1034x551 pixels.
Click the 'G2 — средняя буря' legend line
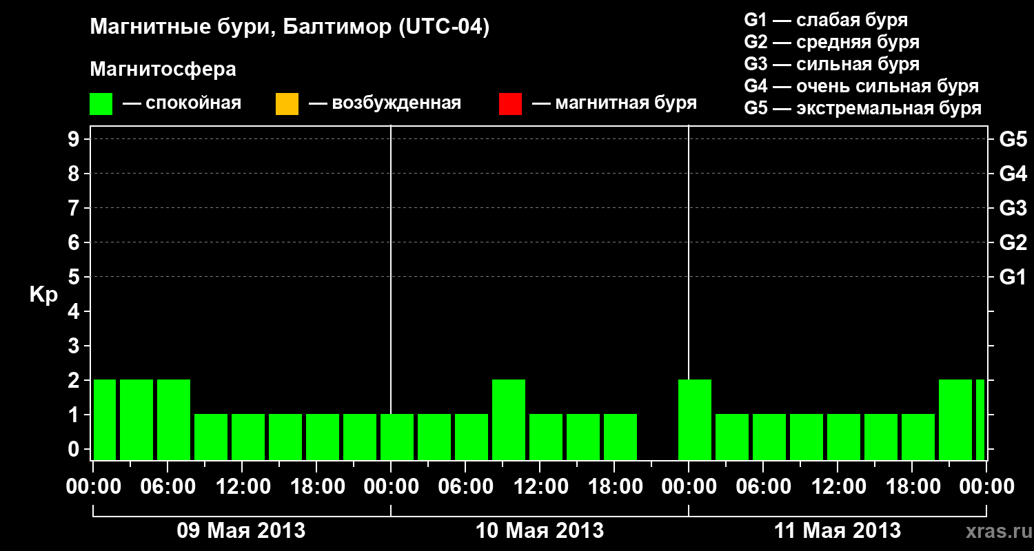click(832, 42)
